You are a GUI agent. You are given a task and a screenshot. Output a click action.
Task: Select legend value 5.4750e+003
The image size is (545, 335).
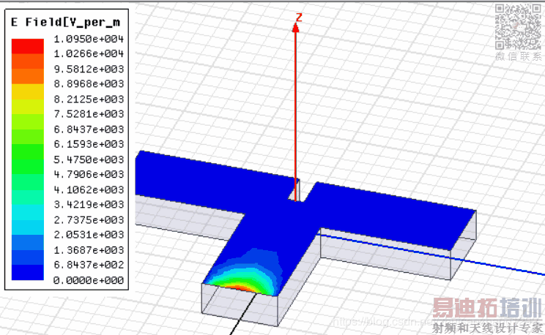[89, 159]
